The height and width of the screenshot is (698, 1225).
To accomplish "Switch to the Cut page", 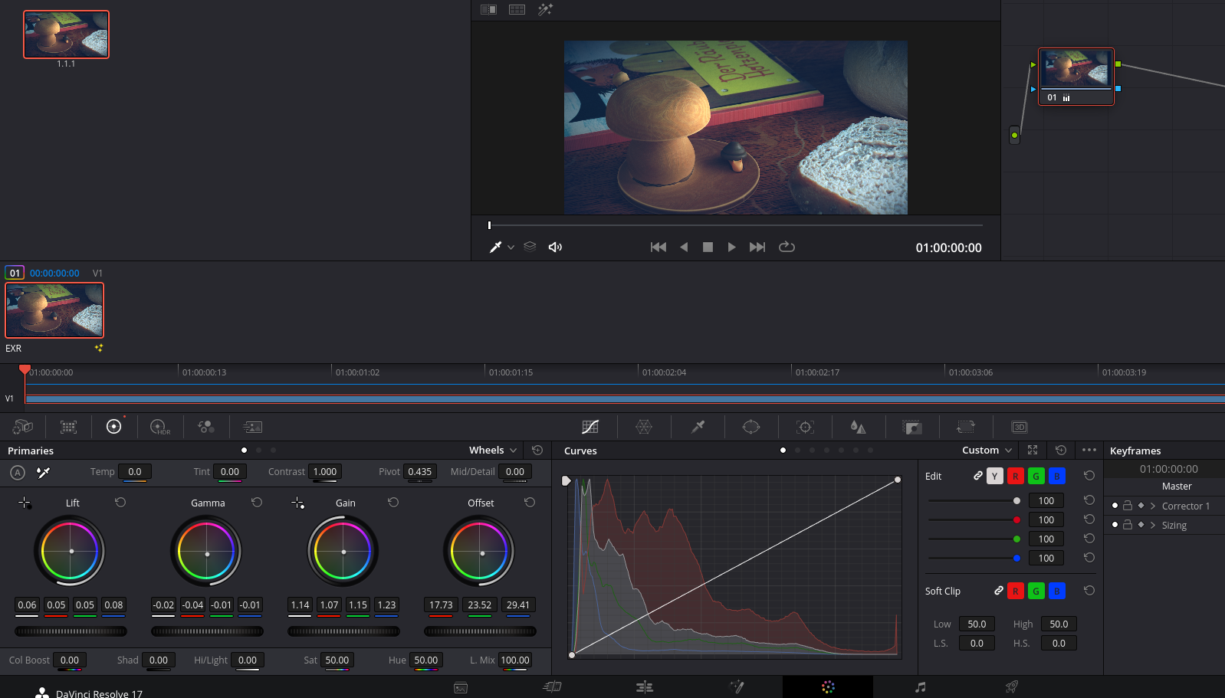I will point(552,687).
